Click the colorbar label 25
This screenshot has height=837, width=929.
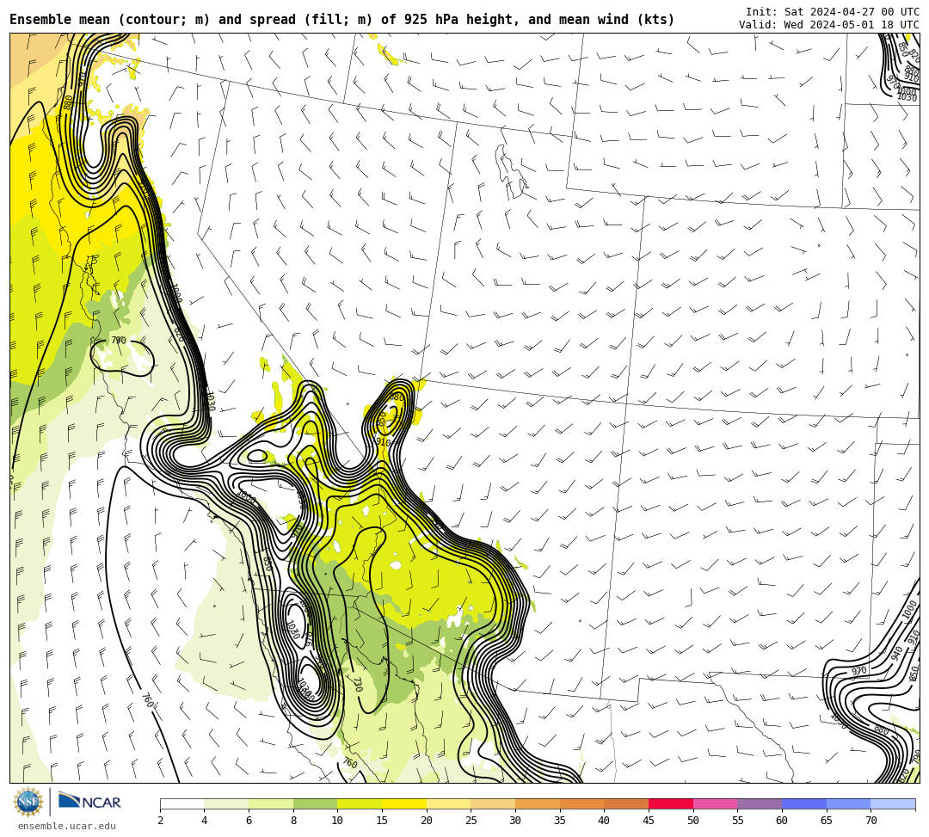(x=471, y=821)
